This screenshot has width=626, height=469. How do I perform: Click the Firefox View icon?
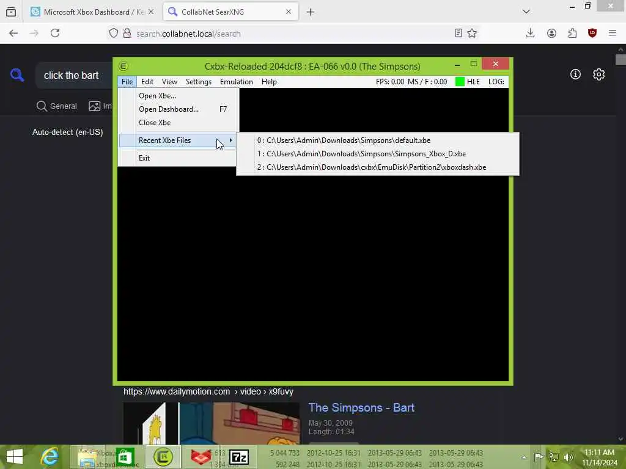[11, 12]
